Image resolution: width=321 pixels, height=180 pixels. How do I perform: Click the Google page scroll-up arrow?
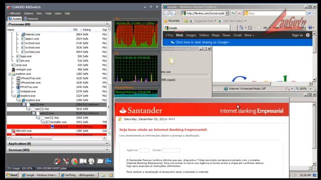coord(314,33)
